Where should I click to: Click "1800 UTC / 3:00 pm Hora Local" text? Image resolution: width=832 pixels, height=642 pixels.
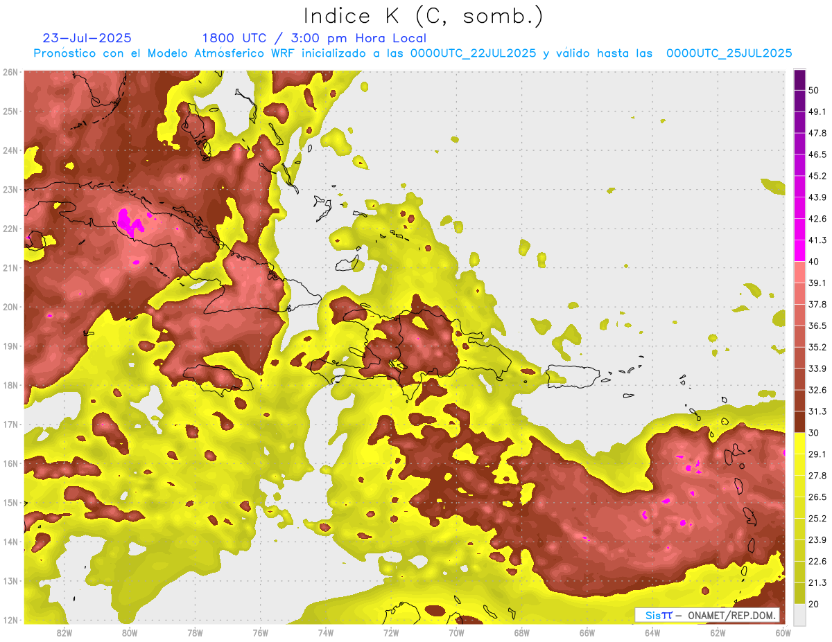[314, 38]
